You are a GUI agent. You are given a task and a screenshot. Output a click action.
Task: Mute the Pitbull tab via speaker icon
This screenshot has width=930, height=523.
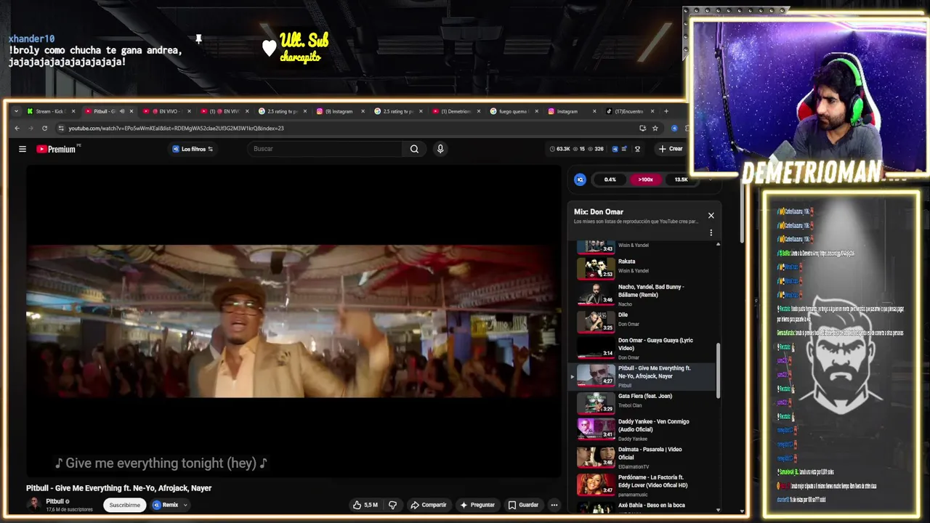[121, 111]
